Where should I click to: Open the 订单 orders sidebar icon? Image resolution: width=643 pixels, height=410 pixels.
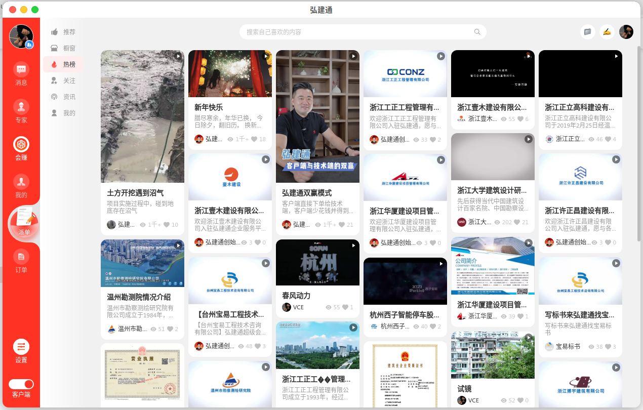(x=21, y=257)
